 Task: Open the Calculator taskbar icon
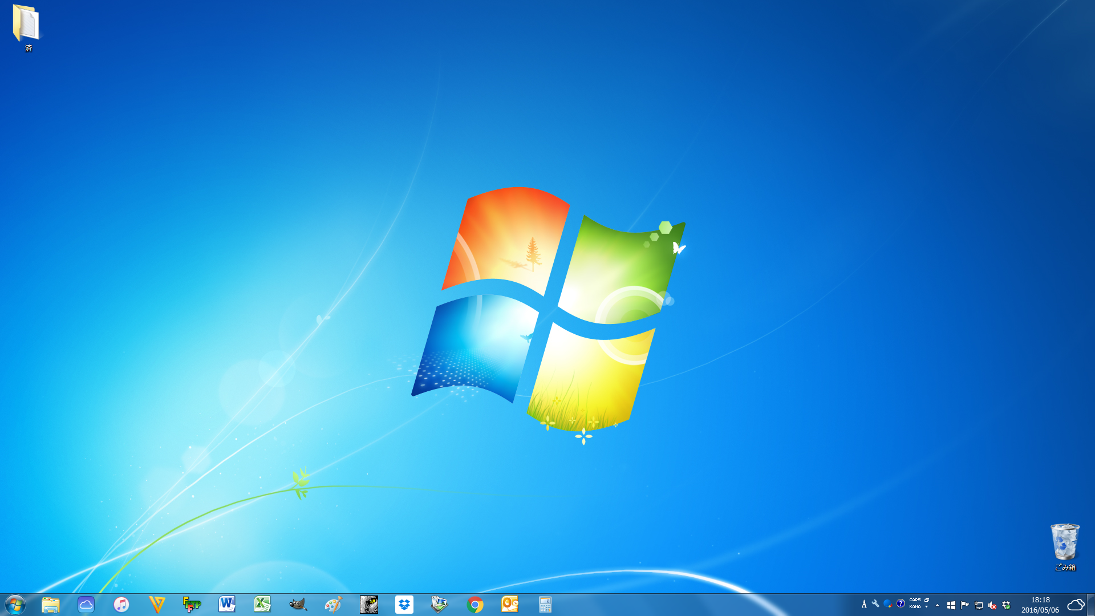coord(545,605)
